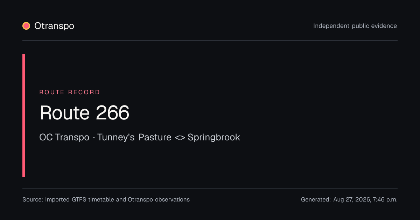Click the divider line above the footer
The height and width of the screenshot is (220, 420).
click(x=210, y=188)
